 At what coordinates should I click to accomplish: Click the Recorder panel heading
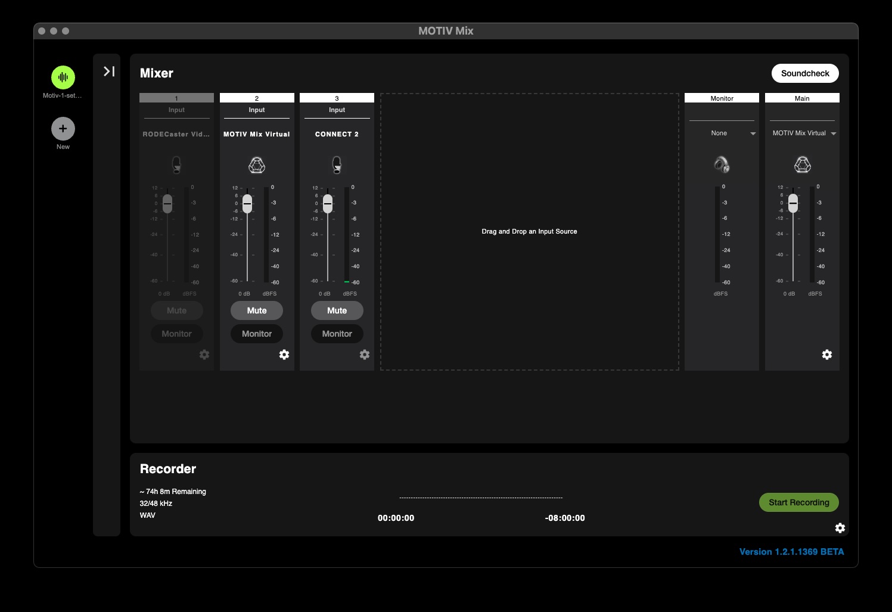point(168,469)
